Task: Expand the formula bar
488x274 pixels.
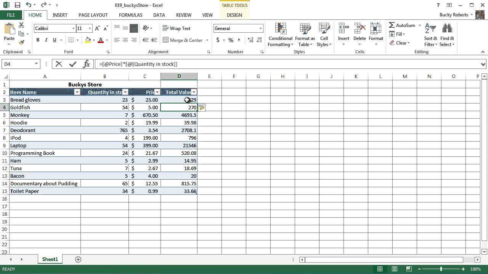Action: tap(483, 64)
